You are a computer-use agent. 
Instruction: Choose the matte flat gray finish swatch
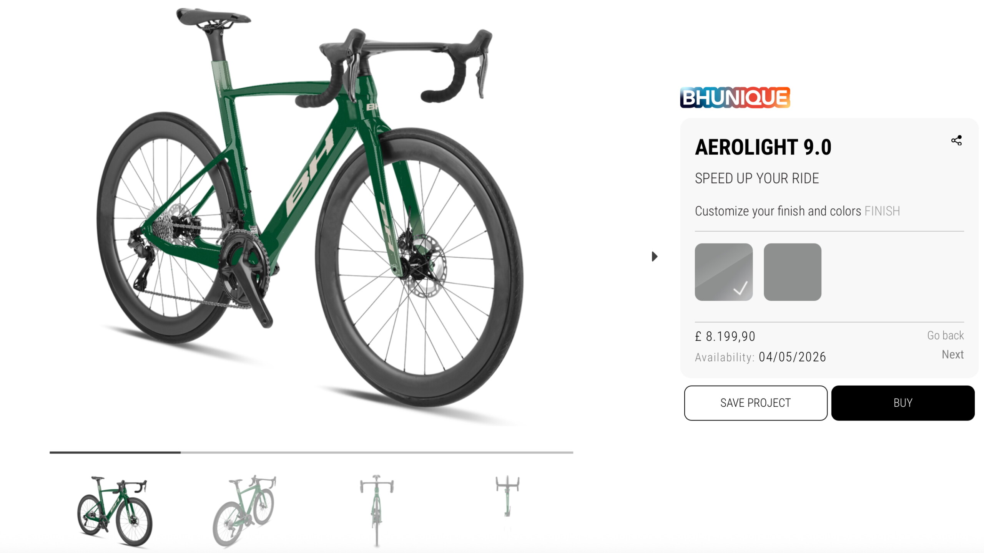click(x=793, y=272)
